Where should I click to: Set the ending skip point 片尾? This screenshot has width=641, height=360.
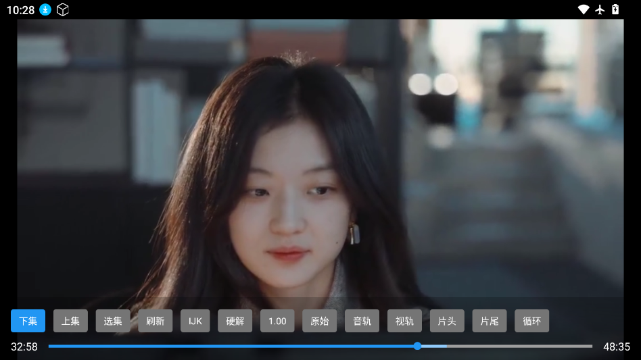click(490, 321)
